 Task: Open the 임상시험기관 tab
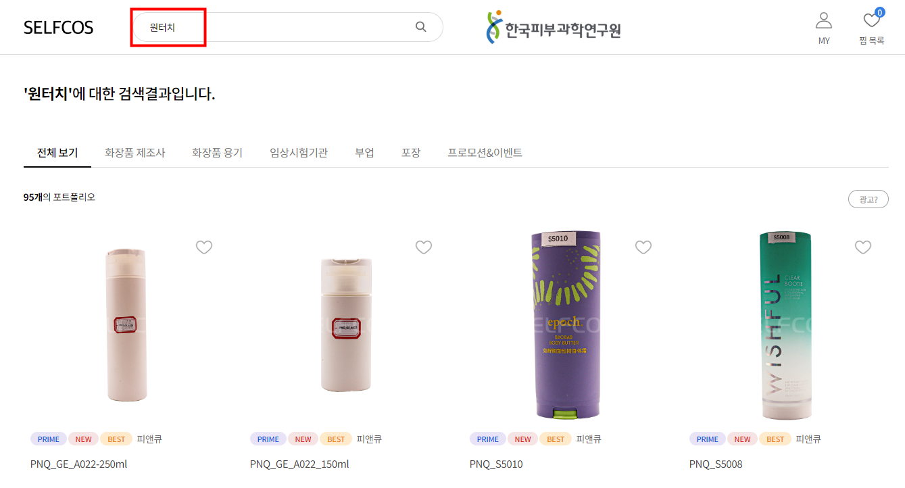click(x=299, y=153)
